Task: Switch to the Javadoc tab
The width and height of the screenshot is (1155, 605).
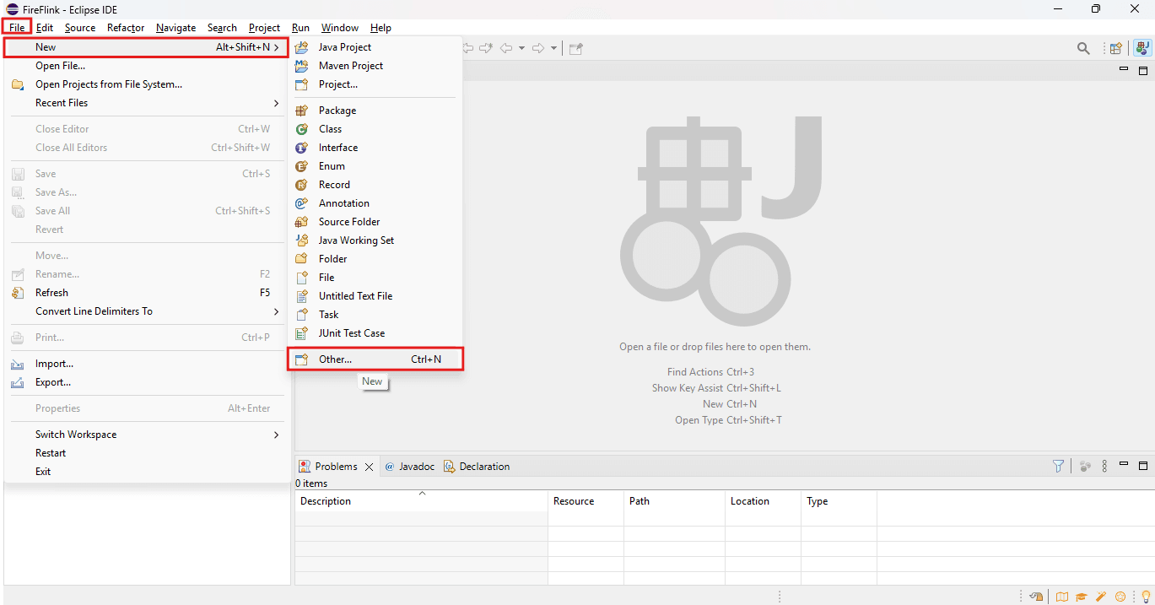Action: coord(410,467)
